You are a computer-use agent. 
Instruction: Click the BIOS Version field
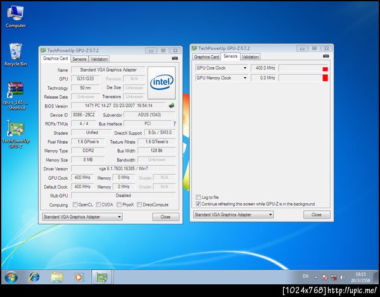pos(118,106)
